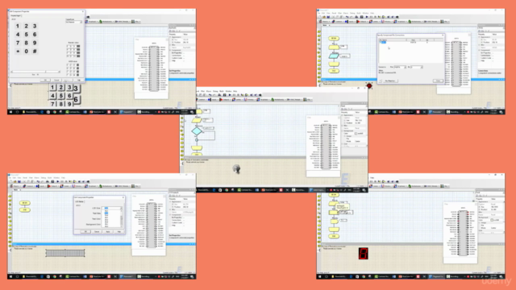This screenshot has width=516, height=290.
Task: Click Close button in pin connections dialog
Action: point(438,81)
